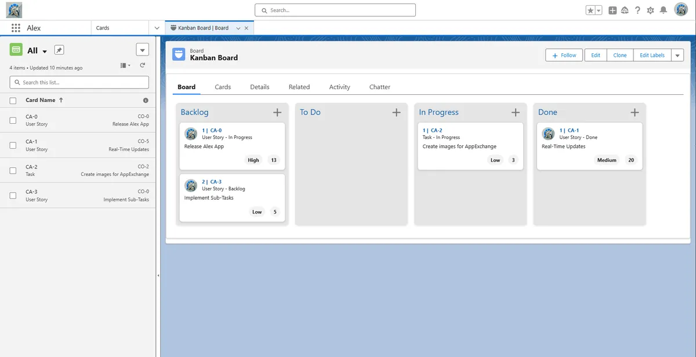
Task: Check the CA-3 row checkbox
Action: 13,196
